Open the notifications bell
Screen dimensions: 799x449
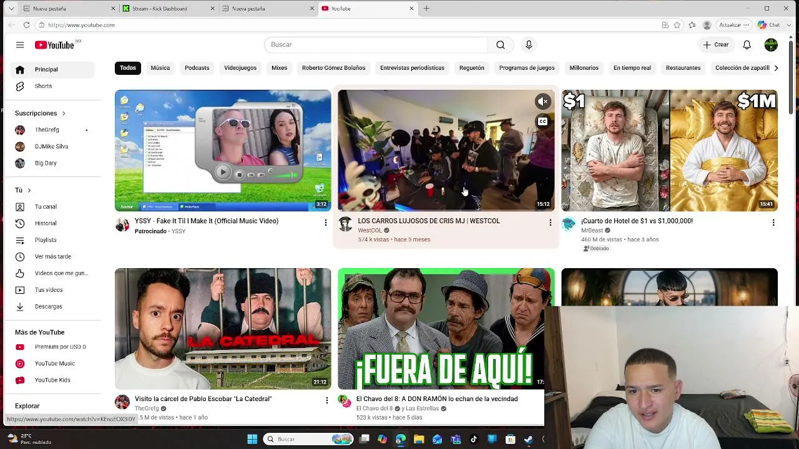pos(747,45)
